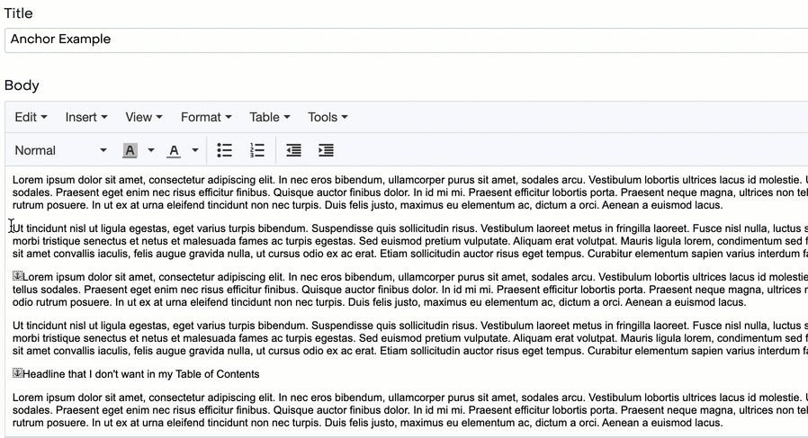
Task: Open the Table menu
Action: (x=269, y=117)
